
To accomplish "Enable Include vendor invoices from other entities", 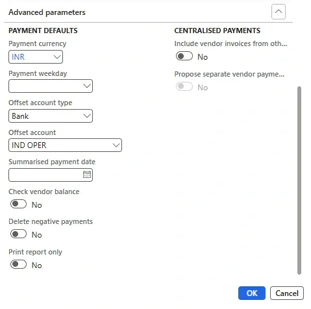I will pyautogui.click(x=184, y=56).
